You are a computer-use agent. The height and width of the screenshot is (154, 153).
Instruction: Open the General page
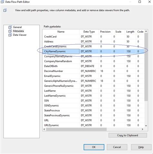tap(17, 27)
